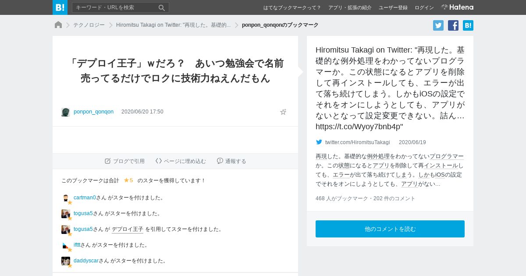Open daddyscar user link
526x276 pixels.
pos(86,261)
